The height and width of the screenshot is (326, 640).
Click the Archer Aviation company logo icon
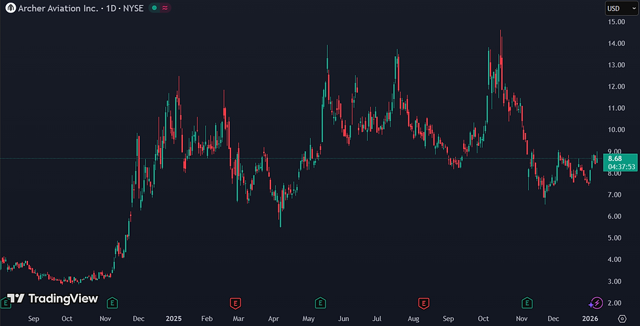coord(10,8)
